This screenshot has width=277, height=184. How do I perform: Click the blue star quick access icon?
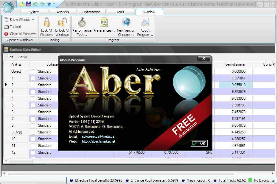(x=49, y=4)
